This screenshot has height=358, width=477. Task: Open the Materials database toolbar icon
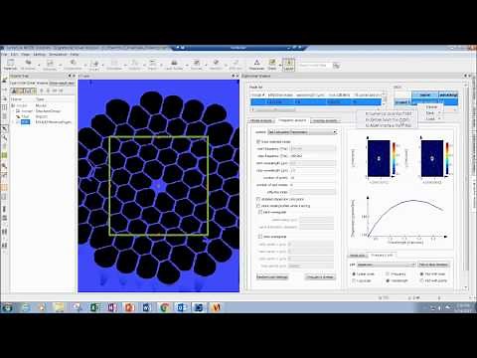[10, 64]
